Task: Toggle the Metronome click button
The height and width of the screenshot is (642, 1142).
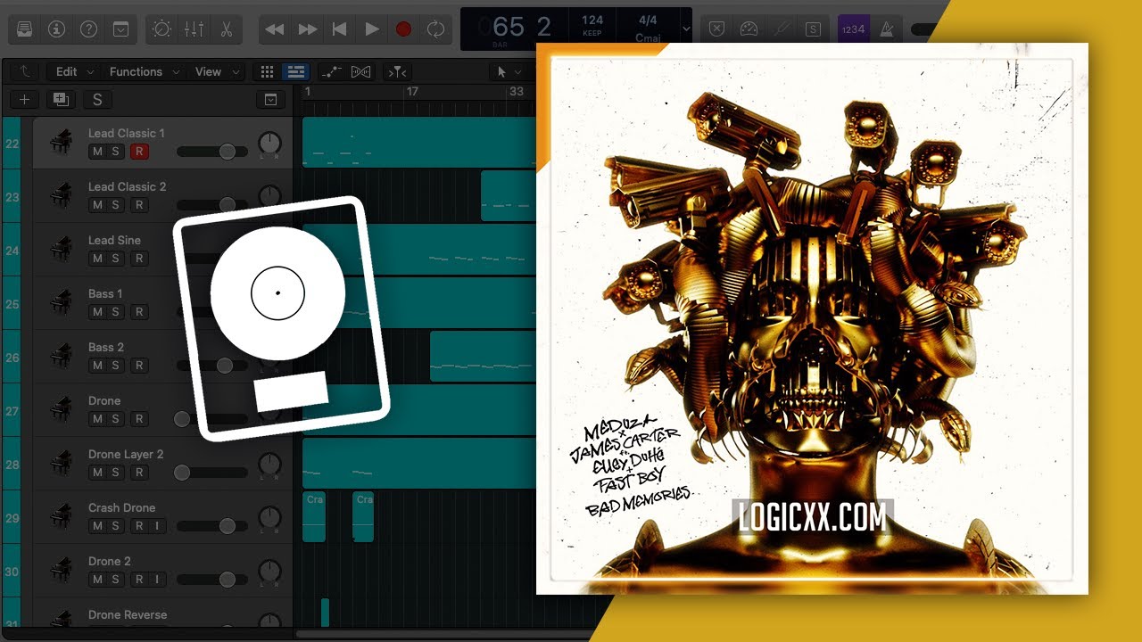Action: (886, 29)
